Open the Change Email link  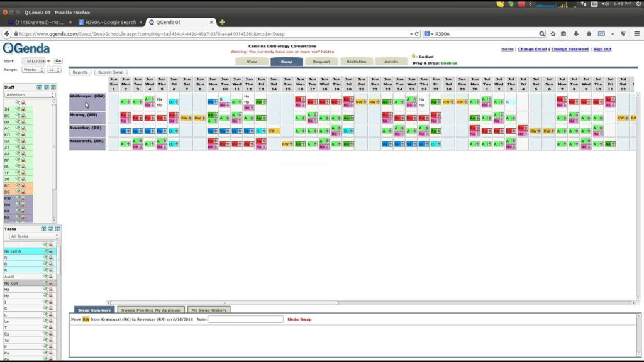click(532, 49)
